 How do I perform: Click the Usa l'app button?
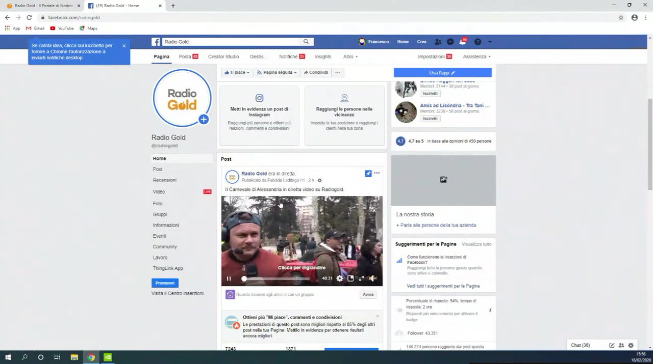point(442,73)
